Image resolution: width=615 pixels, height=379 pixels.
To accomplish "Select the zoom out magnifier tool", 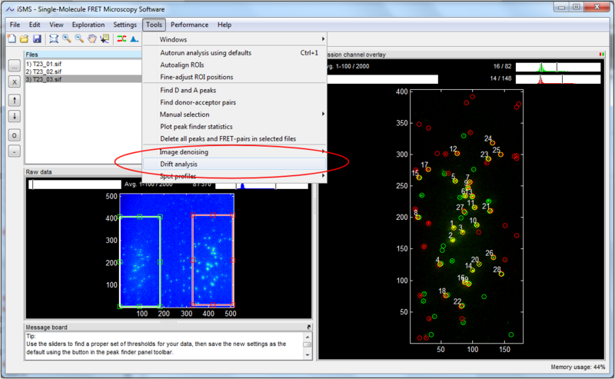I will 79,38.
